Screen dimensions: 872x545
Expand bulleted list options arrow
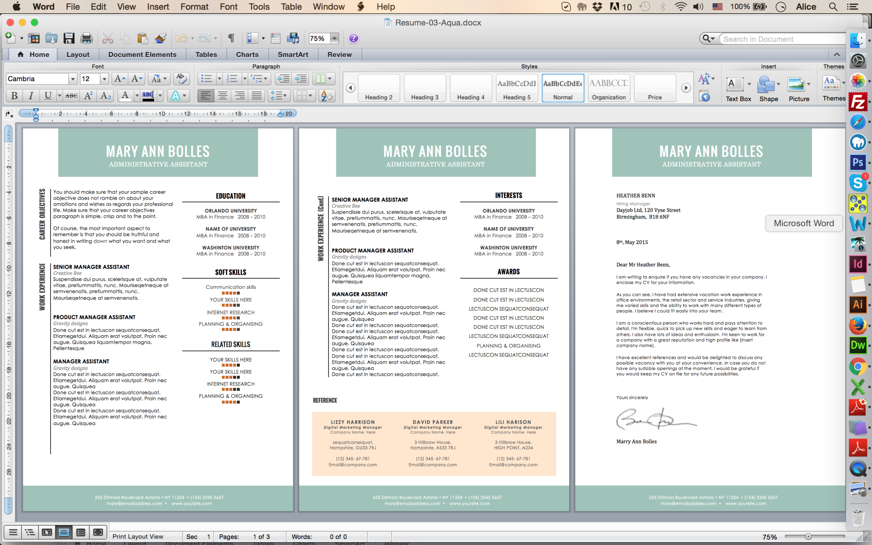click(x=219, y=79)
